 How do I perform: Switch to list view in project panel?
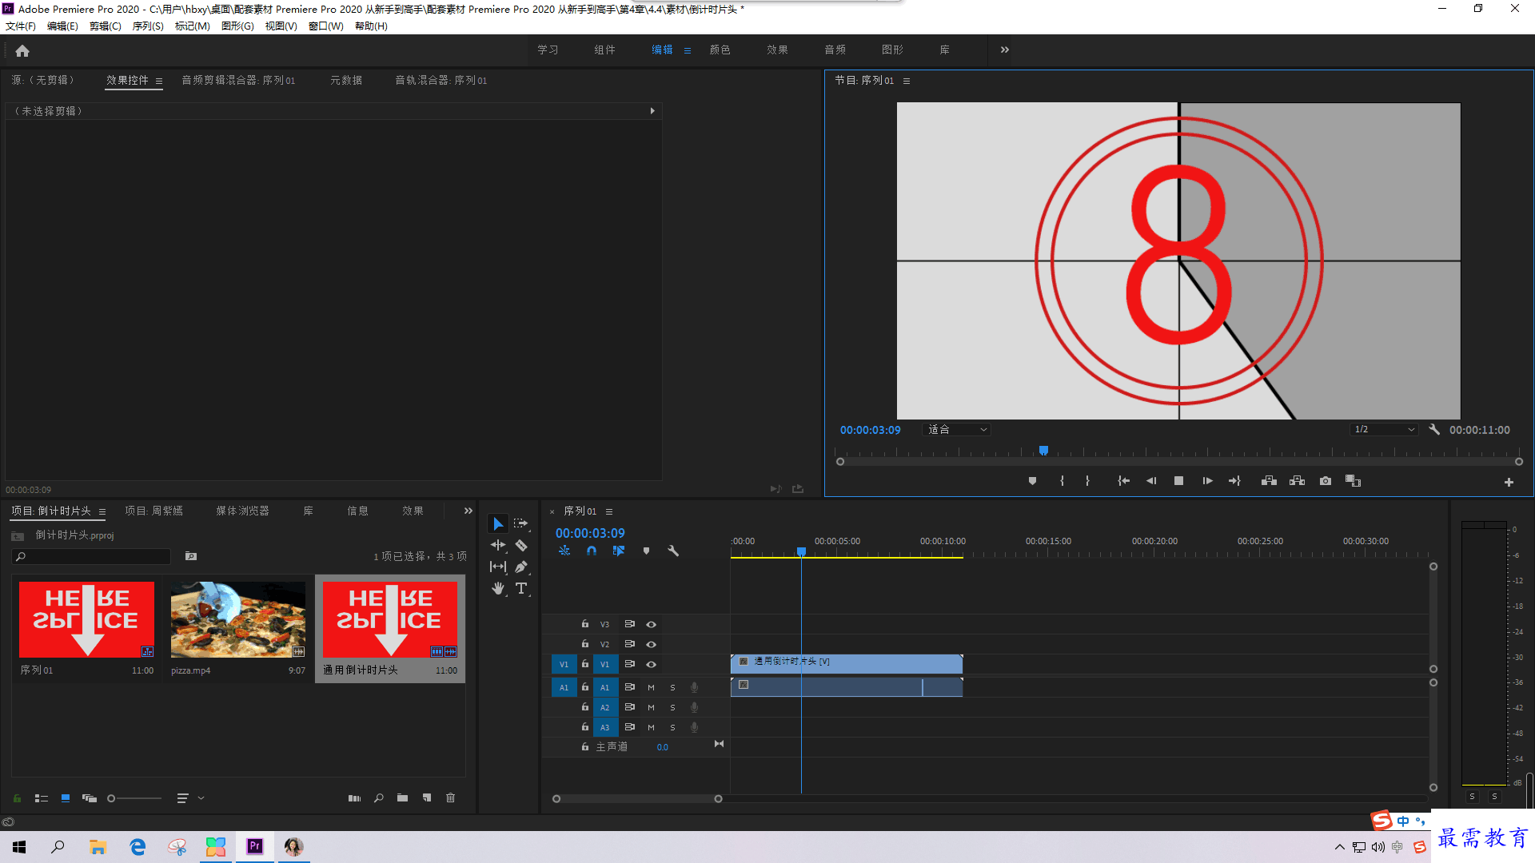click(x=42, y=798)
